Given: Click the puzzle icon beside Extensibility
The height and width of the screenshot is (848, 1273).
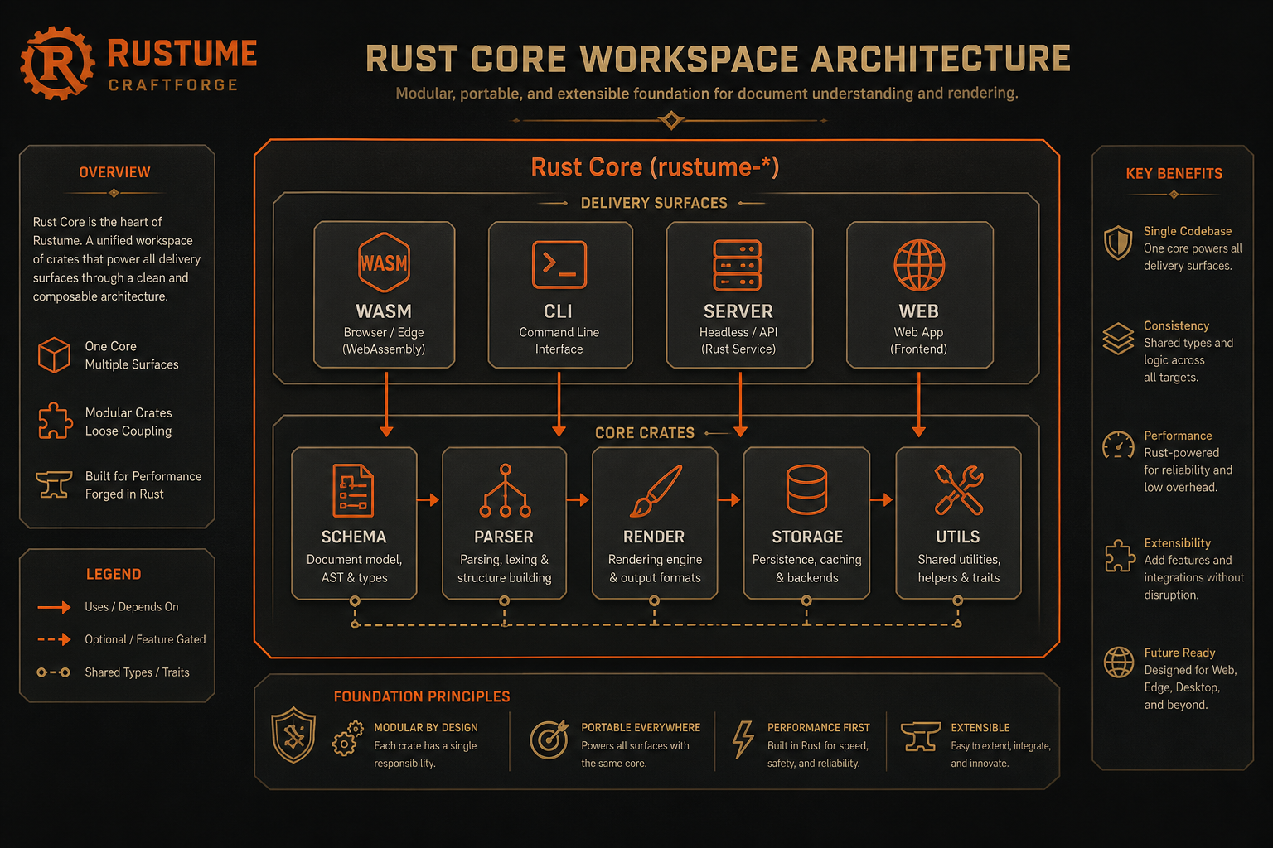Looking at the screenshot, I should pos(1120,556).
